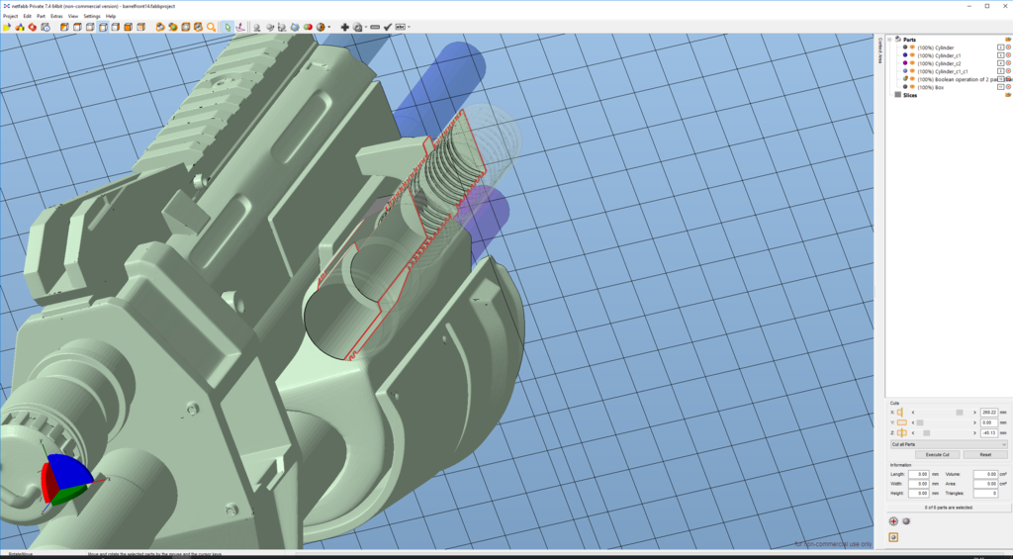Open the View menu
The height and width of the screenshot is (559, 1013).
(73, 16)
